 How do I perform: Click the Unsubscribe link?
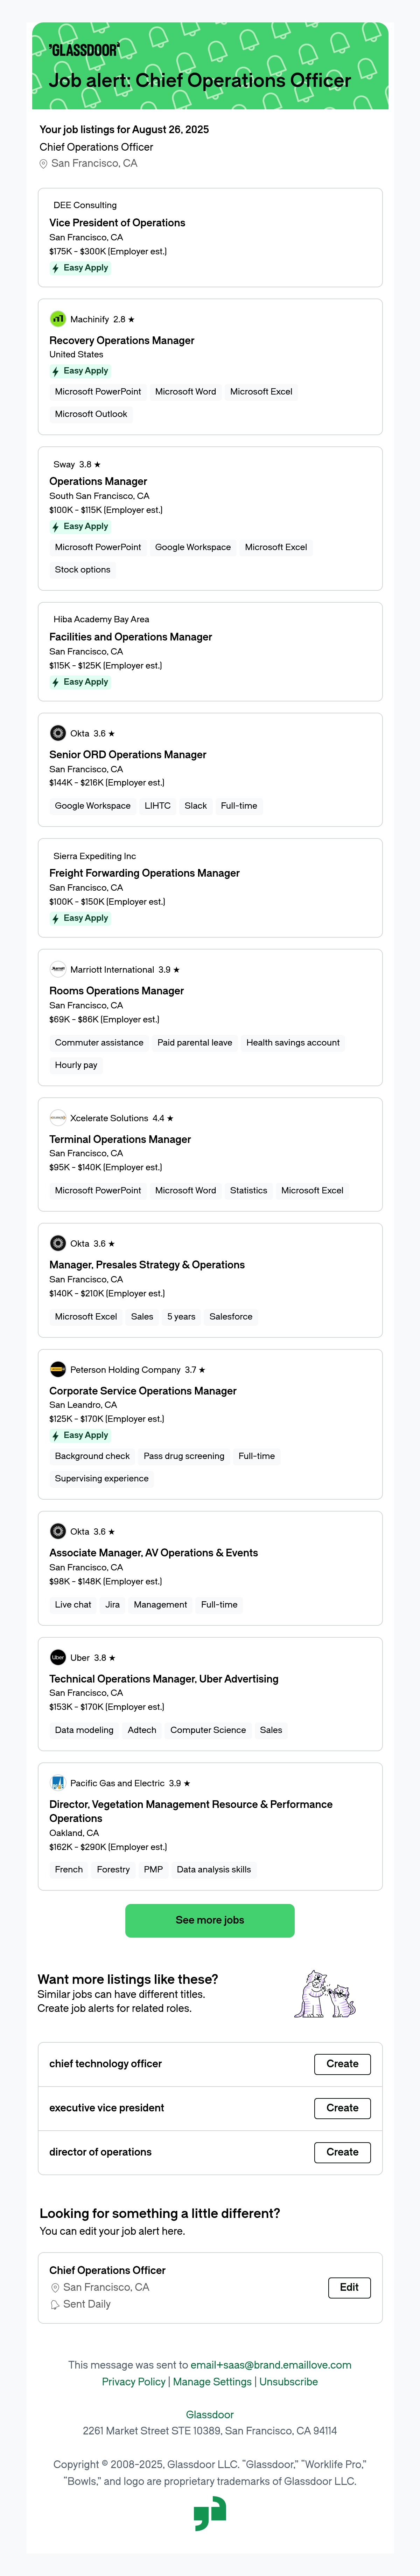289,2382
